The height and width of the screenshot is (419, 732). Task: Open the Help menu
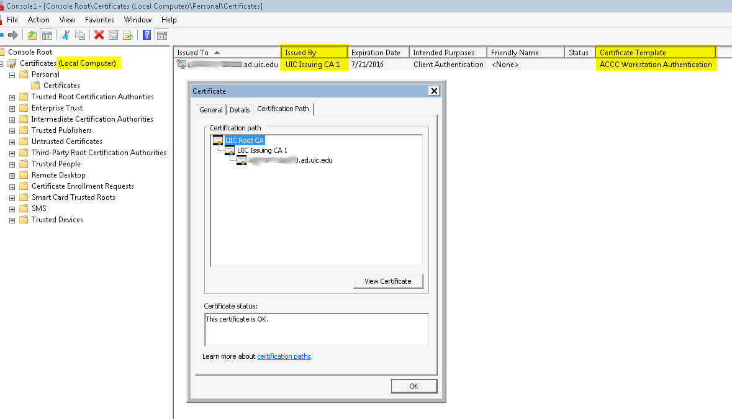pyautogui.click(x=169, y=20)
